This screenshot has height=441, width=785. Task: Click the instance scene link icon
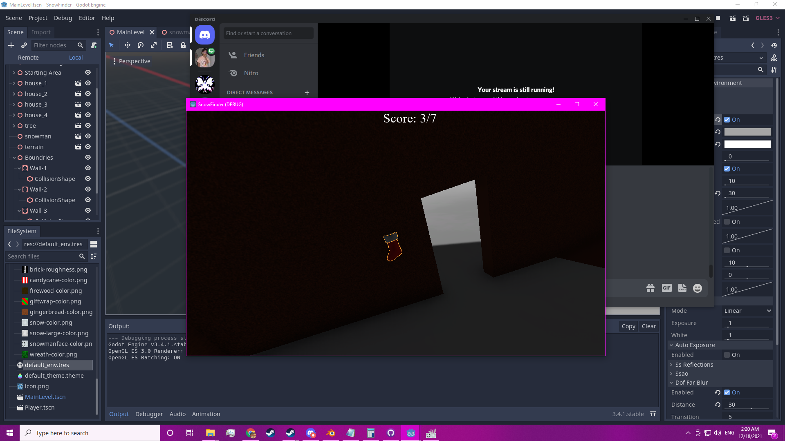click(x=24, y=45)
